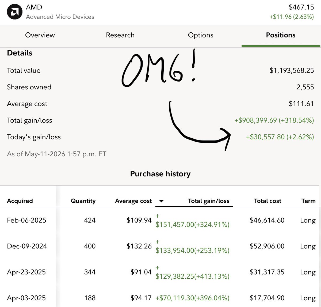
Task: Sort by Acquired column header
Action: 20,201
